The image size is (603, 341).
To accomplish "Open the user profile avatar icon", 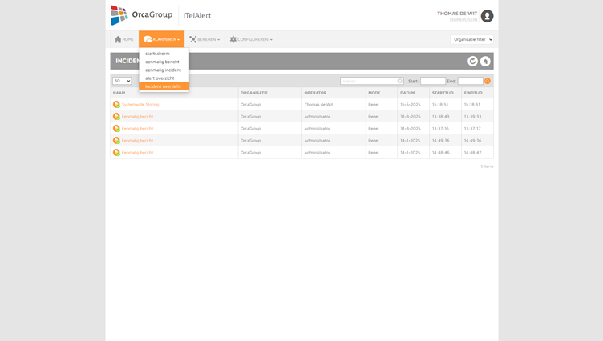I will (x=487, y=16).
